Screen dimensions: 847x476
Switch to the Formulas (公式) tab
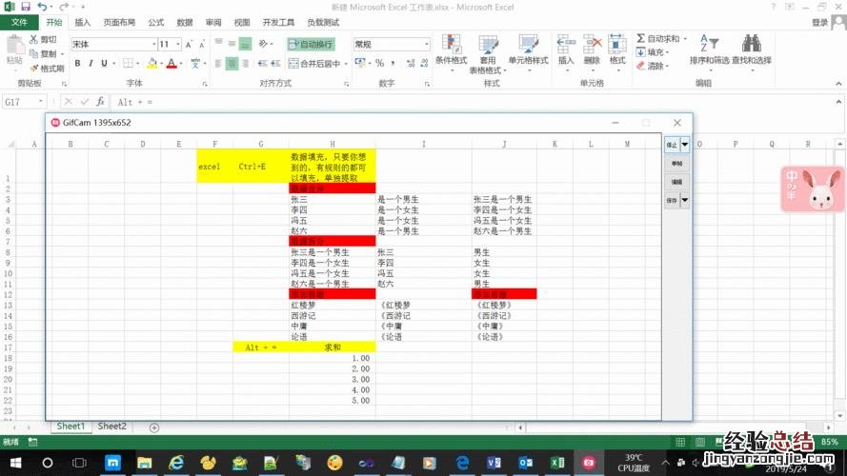coord(156,22)
